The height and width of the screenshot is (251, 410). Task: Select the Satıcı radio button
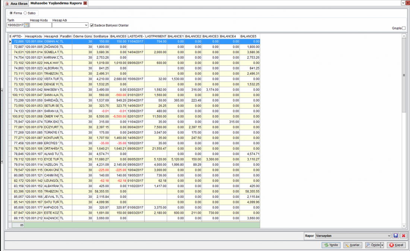point(25,13)
